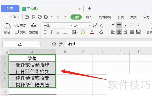This screenshot has height=96, width=152.
Task: Decrease indent icon
Action: tap(133, 25)
